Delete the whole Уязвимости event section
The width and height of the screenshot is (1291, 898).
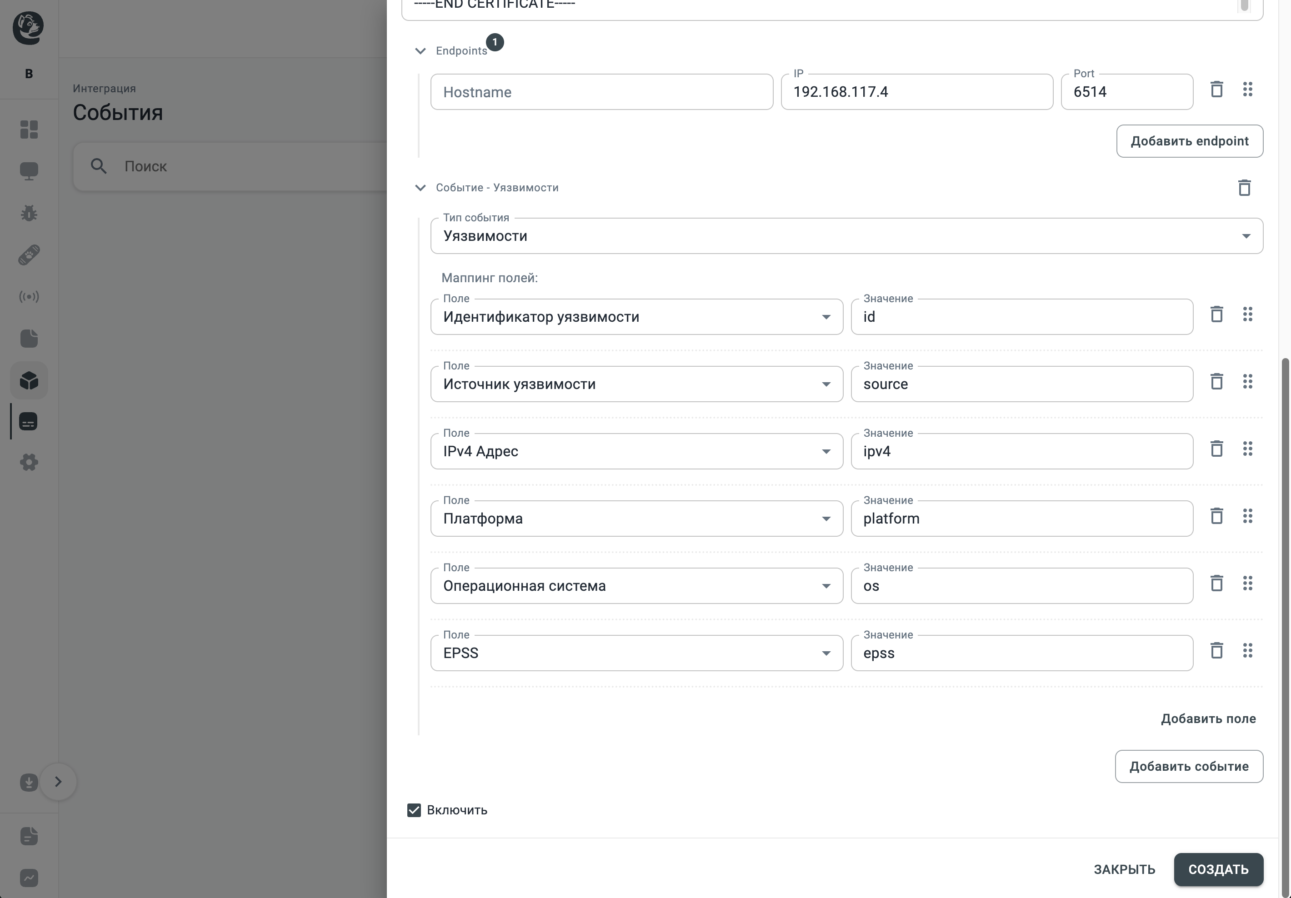tap(1244, 188)
